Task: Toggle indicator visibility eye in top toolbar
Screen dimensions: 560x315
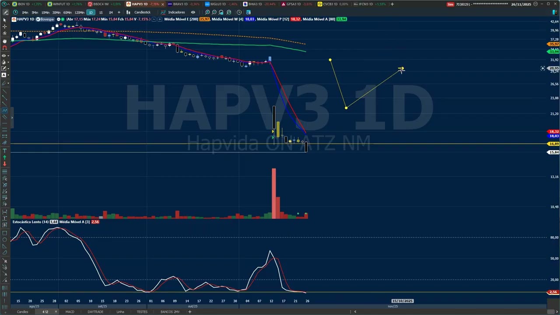Action: [193, 12]
